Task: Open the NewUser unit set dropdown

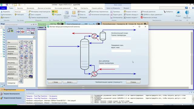Action: [26, 12]
